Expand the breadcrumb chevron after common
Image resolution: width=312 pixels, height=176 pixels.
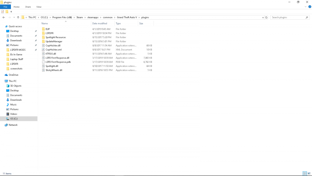(x=115, y=17)
